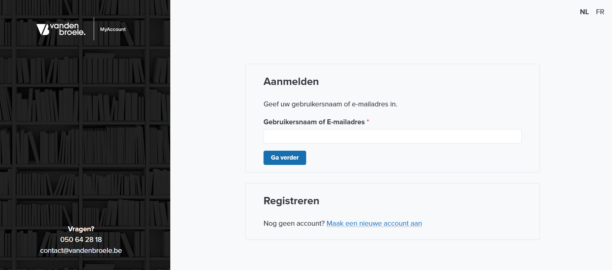
Task: Click the "Geef uw gebruikersnaam" instruction text
Action: (x=330, y=104)
